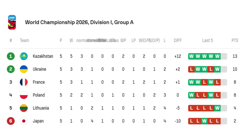Click the green rank 2 badge
The width and height of the screenshot is (247, 137).
pos(11,69)
